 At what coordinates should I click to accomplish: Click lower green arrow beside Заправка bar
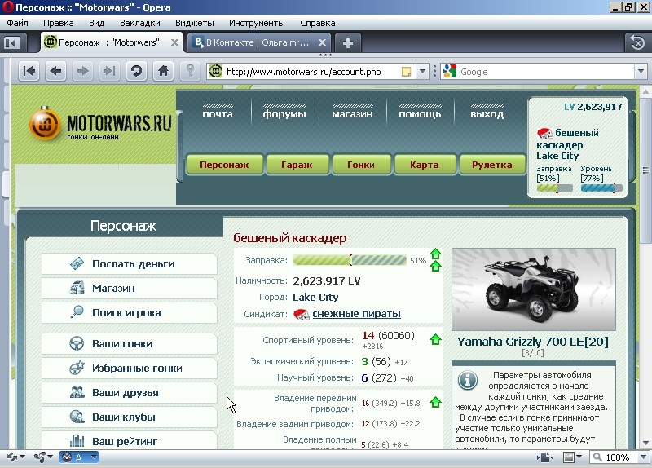(435, 267)
